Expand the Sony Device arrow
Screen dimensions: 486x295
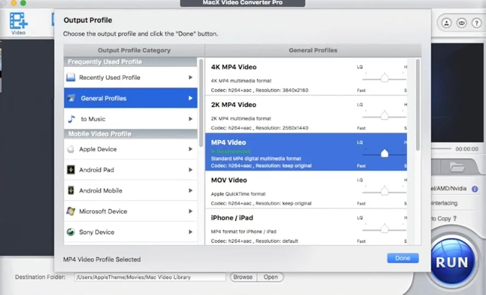click(191, 232)
